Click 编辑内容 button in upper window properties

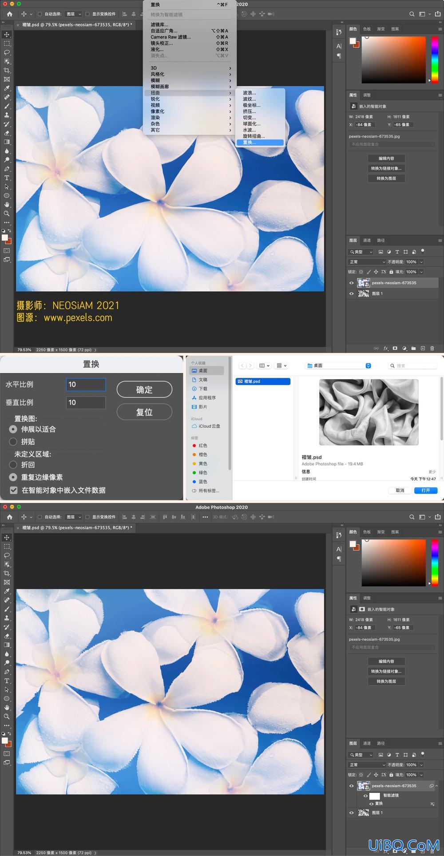click(386, 159)
